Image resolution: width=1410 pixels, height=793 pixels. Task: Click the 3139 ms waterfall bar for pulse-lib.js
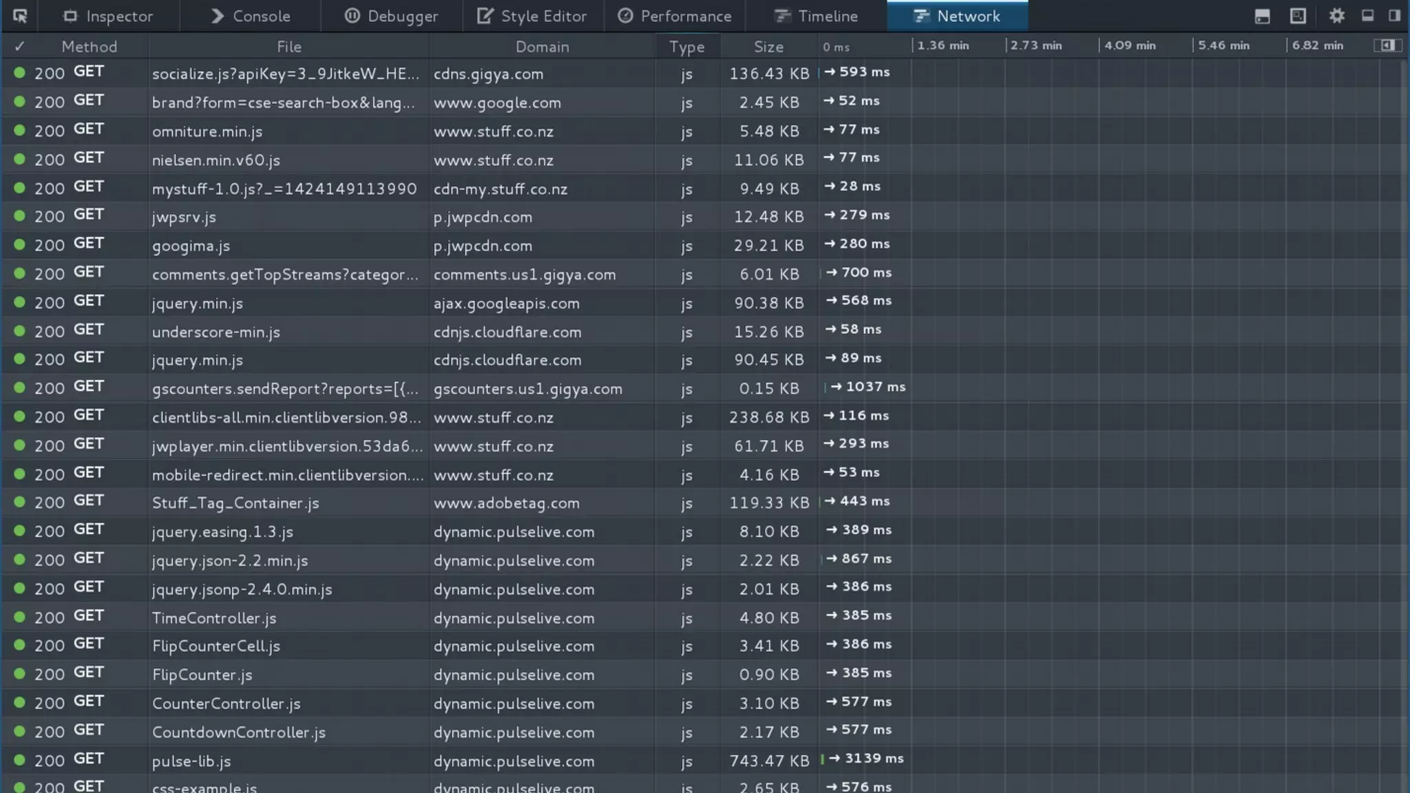click(823, 759)
